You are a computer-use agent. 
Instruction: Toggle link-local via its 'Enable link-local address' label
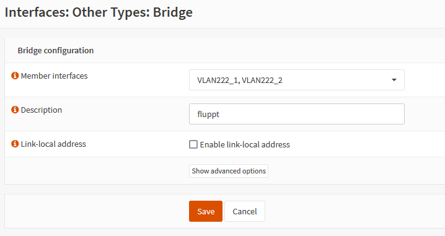(245, 145)
